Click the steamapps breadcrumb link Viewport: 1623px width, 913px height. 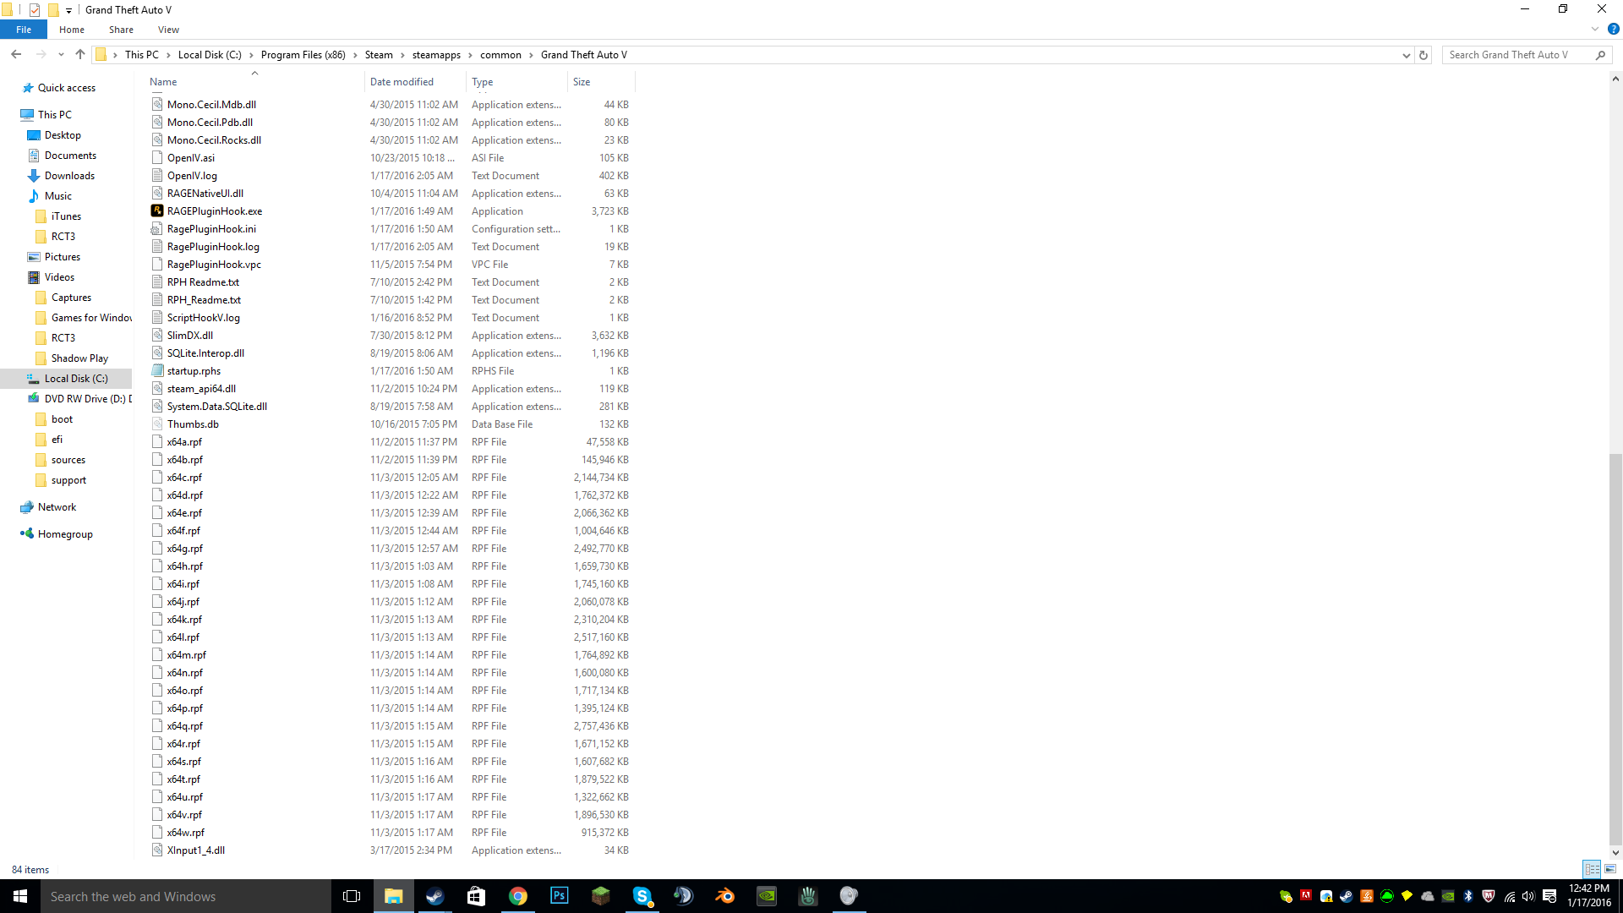click(x=436, y=55)
